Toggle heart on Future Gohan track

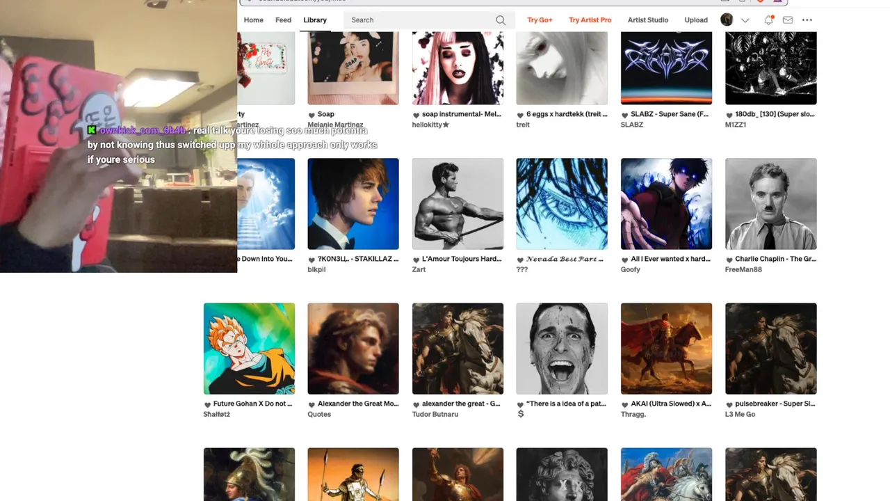click(x=207, y=404)
